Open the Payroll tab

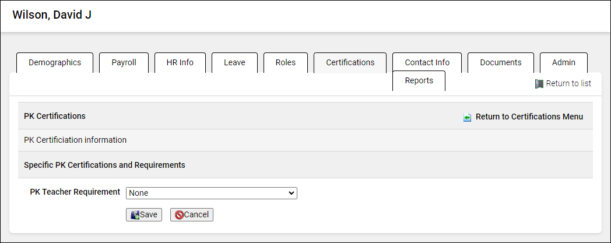(x=124, y=63)
